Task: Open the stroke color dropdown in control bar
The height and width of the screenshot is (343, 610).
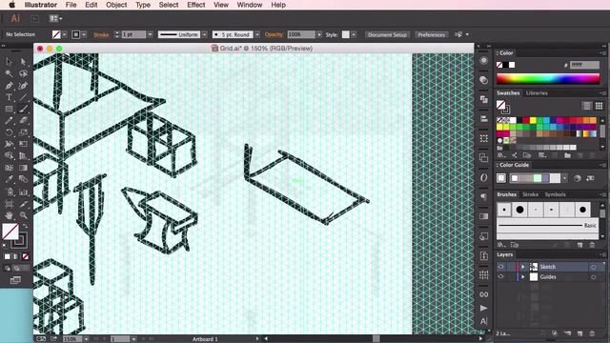Action: (x=84, y=34)
